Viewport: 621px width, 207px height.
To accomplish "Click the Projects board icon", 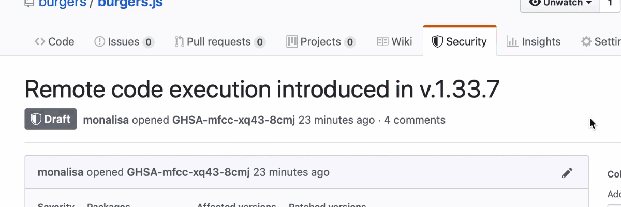I will pos(292,42).
